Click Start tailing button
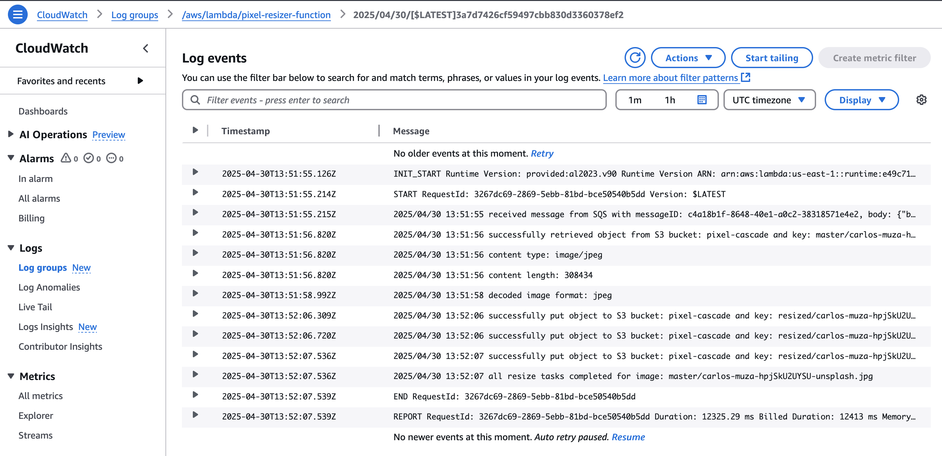 772,58
